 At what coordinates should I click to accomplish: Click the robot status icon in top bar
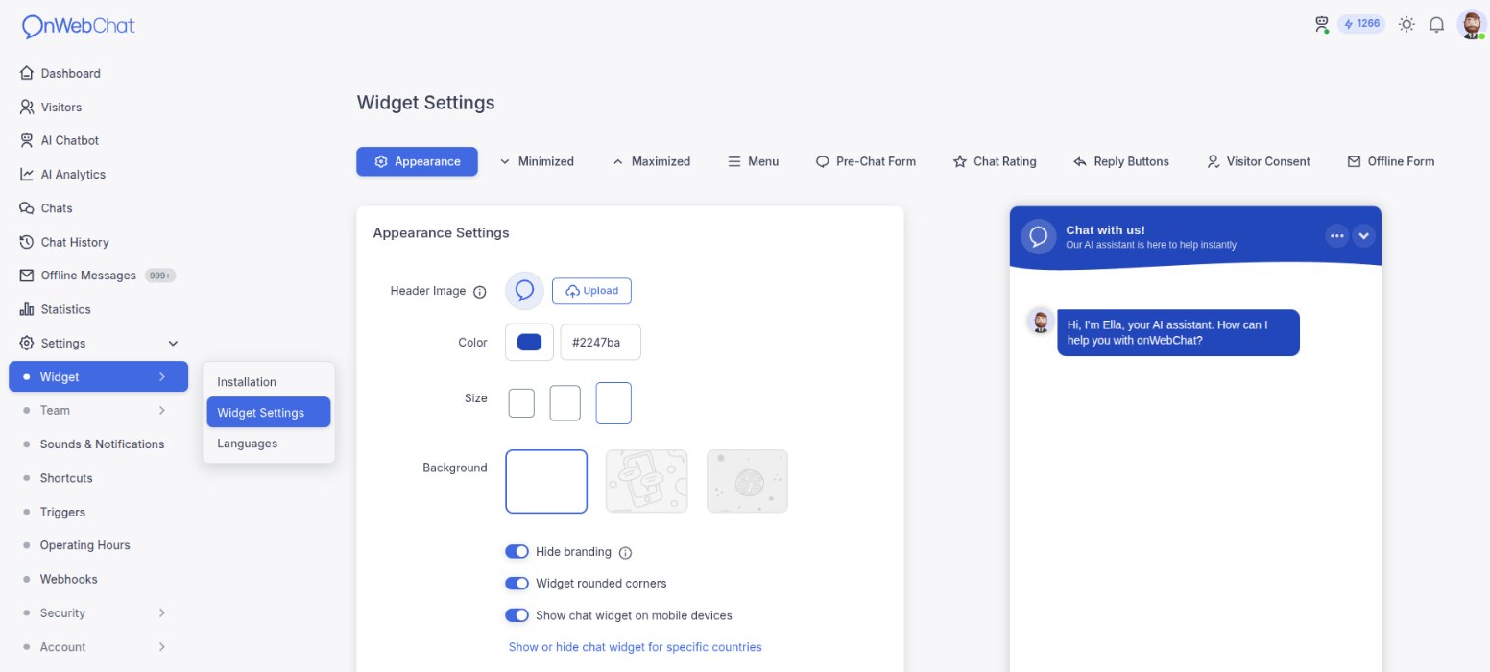pos(1322,24)
